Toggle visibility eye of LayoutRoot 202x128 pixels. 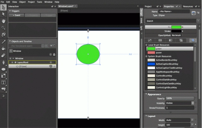[x=51, y=62]
